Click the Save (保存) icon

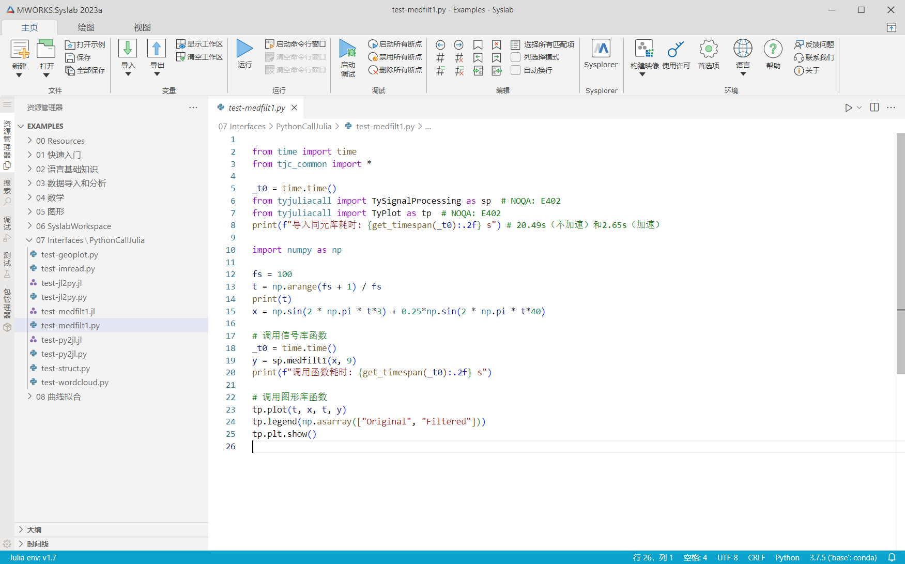(x=70, y=57)
